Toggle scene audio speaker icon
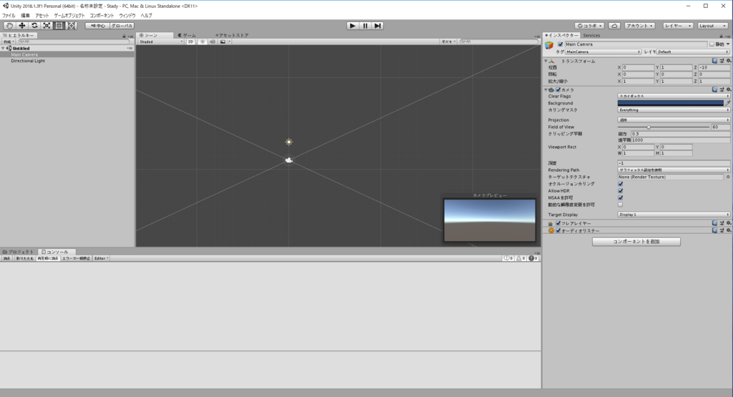This screenshot has height=397, width=733. [213, 41]
